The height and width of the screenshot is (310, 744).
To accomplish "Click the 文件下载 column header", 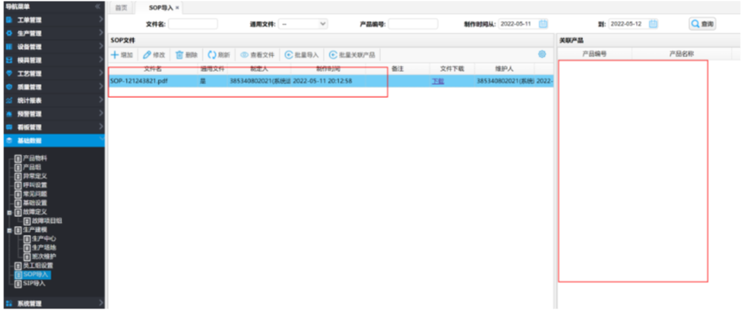I will coord(451,69).
